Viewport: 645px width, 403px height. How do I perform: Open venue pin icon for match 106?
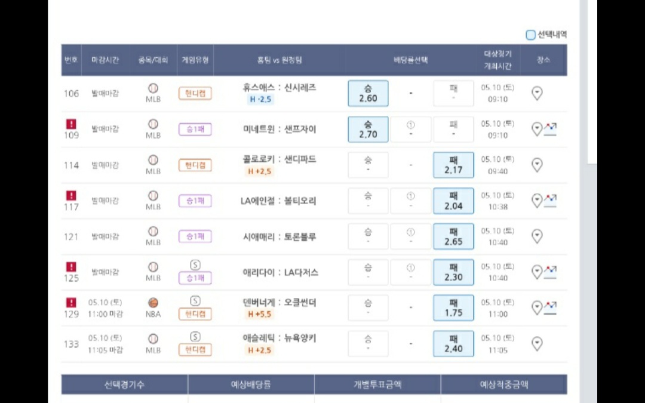point(537,94)
